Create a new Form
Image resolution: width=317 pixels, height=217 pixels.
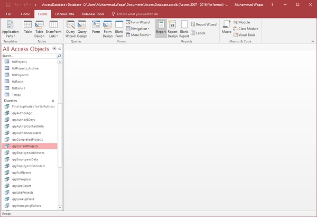(96, 28)
